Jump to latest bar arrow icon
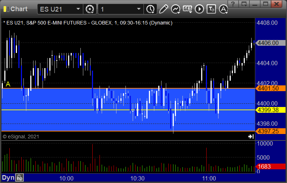The width and height of the screenshot is (287, 183). click(x=251, y=137)
